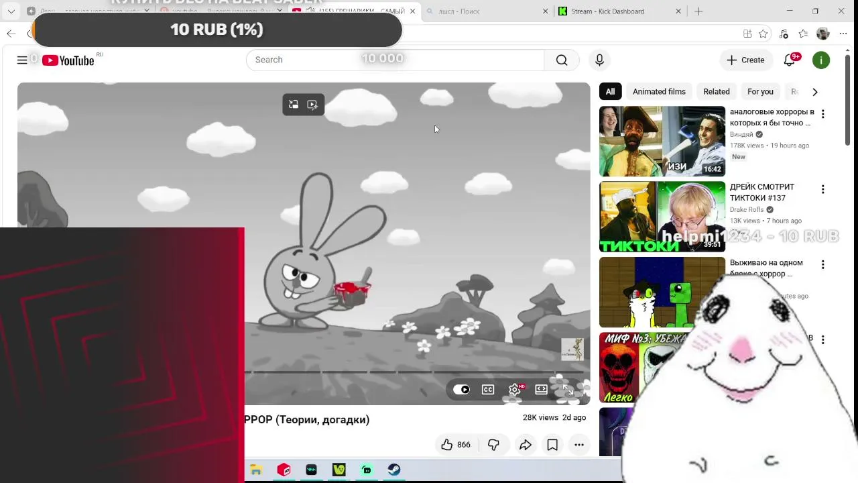Image resolution: width=858 pixels, height=483 pixels.
Task: Open the red cube app in the taskbar
Action: pyautogui.click(x=284, y=470)
